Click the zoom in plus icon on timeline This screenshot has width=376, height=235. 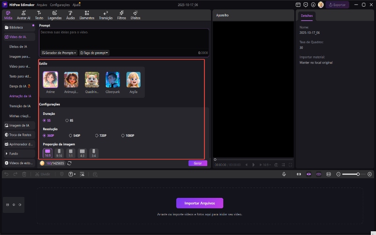pos(369,174)
